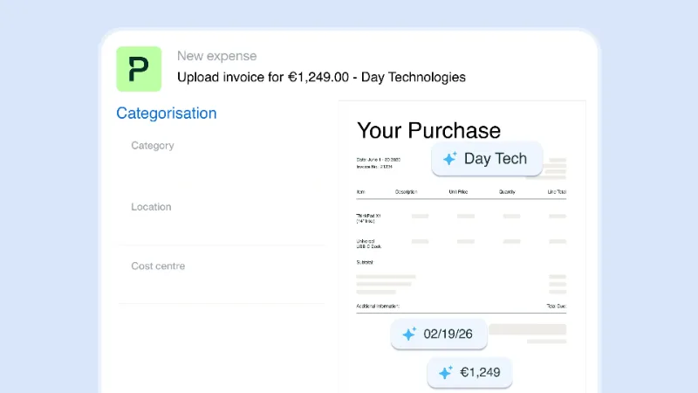
Task: Click the green Pleo P logo
Action: coord(139,69)
